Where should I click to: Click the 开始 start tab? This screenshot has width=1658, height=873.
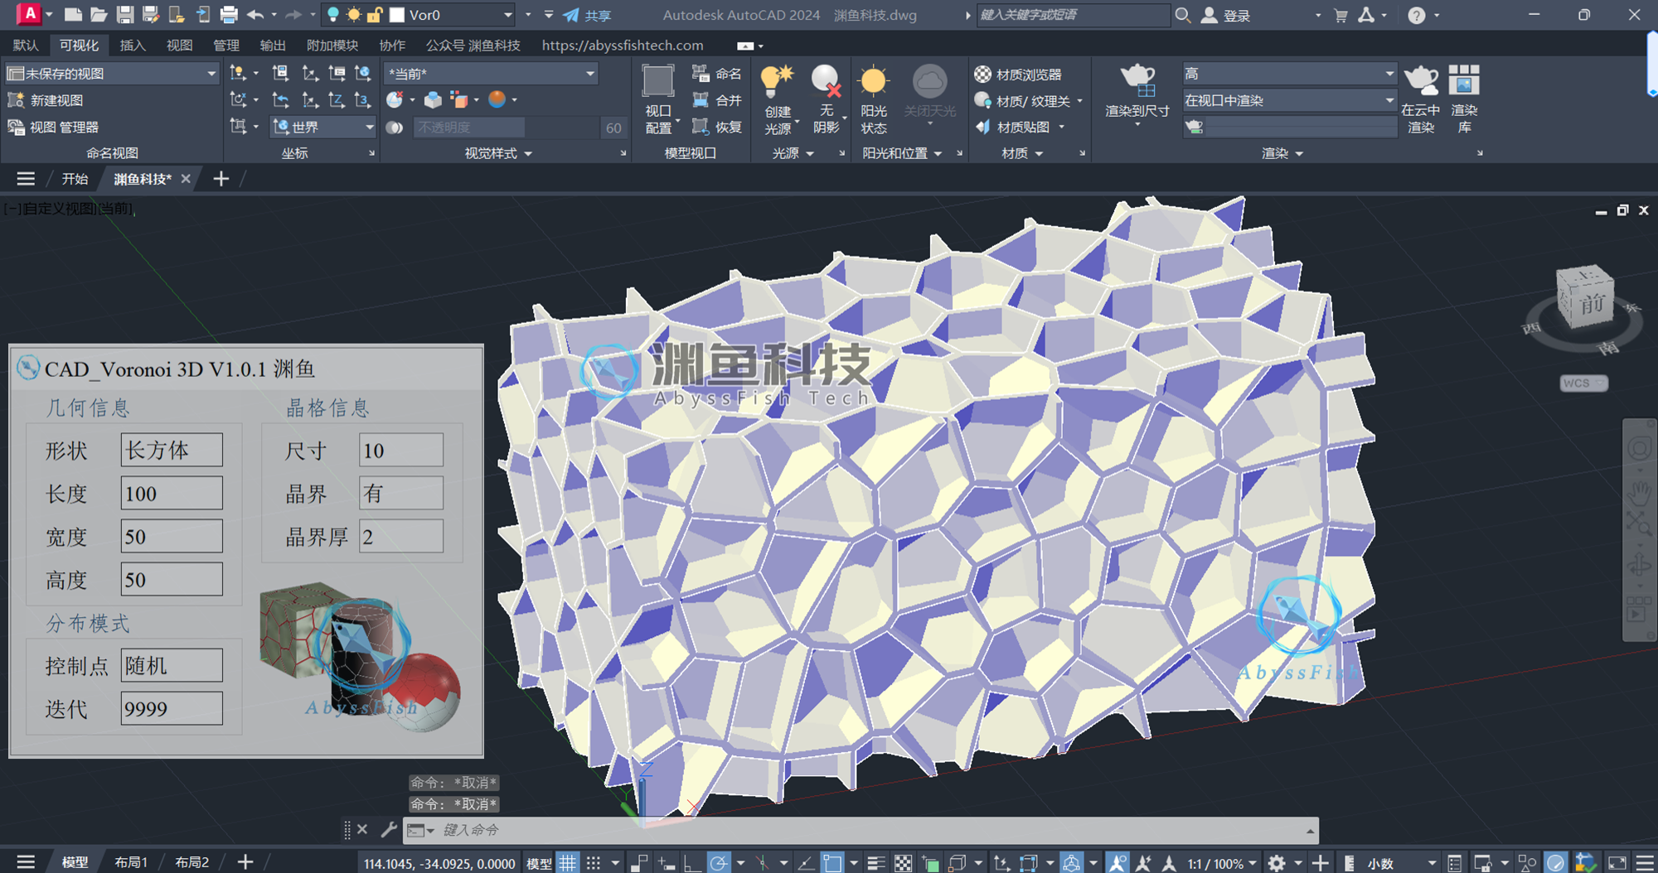(x=75, y=179)
